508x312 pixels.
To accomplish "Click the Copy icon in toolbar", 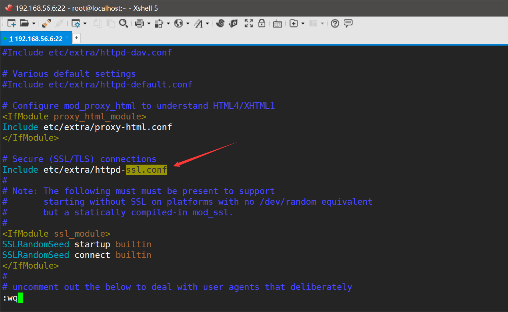I will (x=98, y=24).
